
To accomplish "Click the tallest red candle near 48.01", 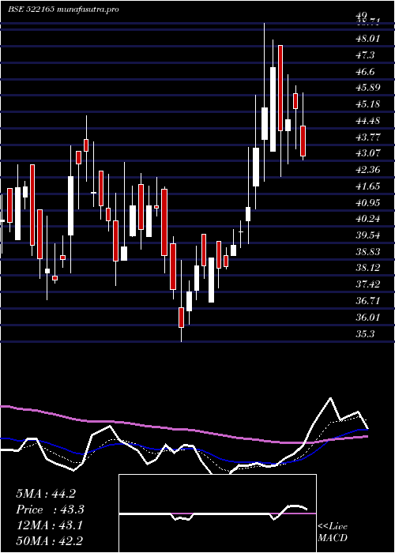I will tap(280, 88).
